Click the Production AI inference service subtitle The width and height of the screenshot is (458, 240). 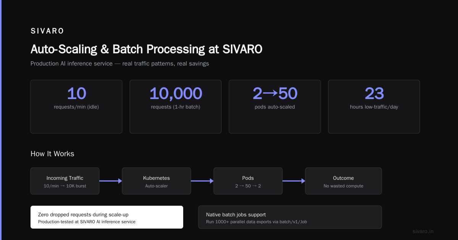click(x=120, y=64)
